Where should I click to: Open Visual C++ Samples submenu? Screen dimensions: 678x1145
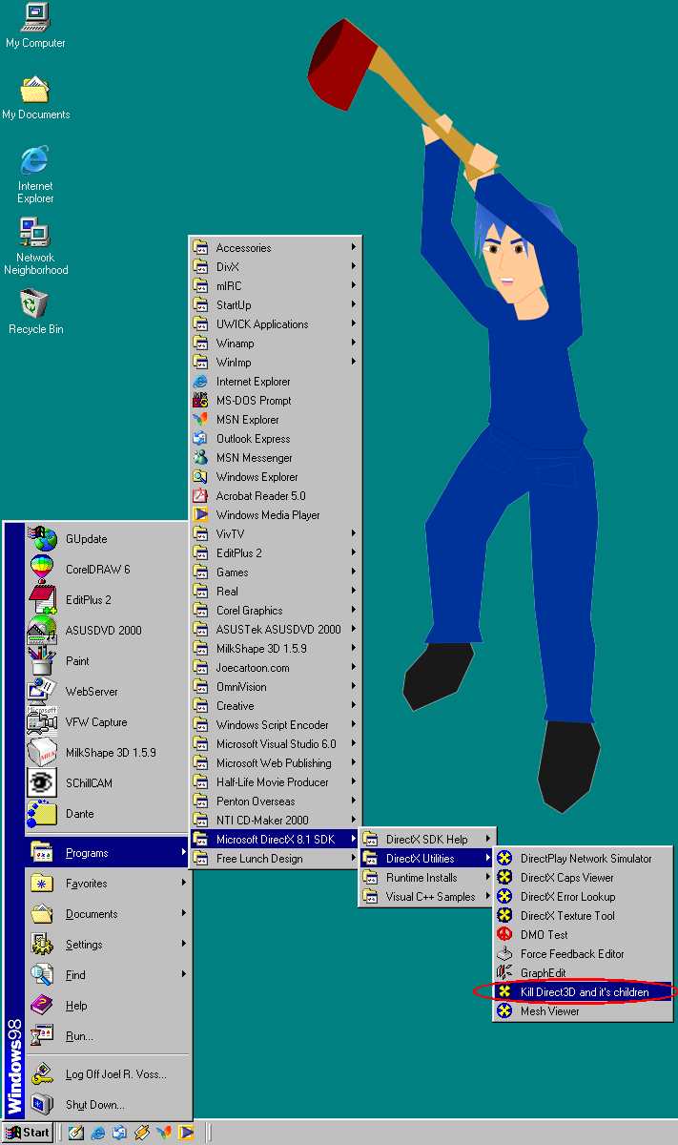pos(428,897)
